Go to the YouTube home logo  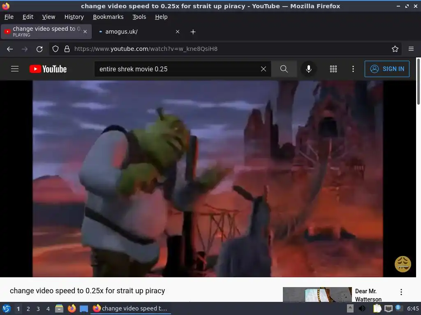[48, 69]
